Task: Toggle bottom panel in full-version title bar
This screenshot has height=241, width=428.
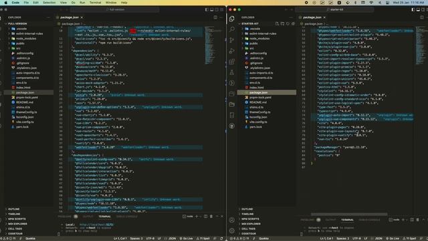Action: coord(211,9)
